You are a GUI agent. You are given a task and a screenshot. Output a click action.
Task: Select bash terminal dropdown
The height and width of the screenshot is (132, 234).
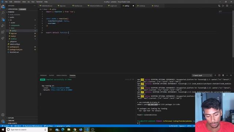[202, 76]
